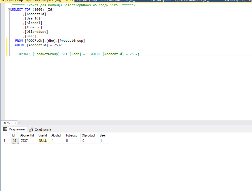Click [Beer] in the select column list
This screenshot has width=252, height=191.
[x=31, y=36]
